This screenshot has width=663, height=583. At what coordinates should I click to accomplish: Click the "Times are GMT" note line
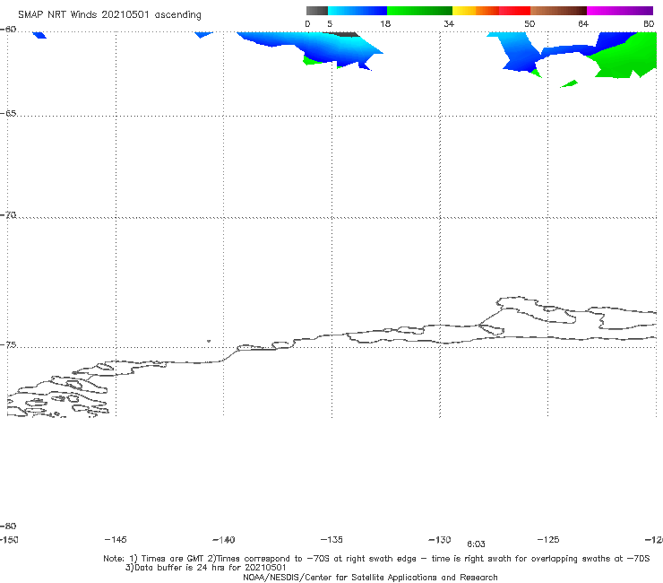376,559
